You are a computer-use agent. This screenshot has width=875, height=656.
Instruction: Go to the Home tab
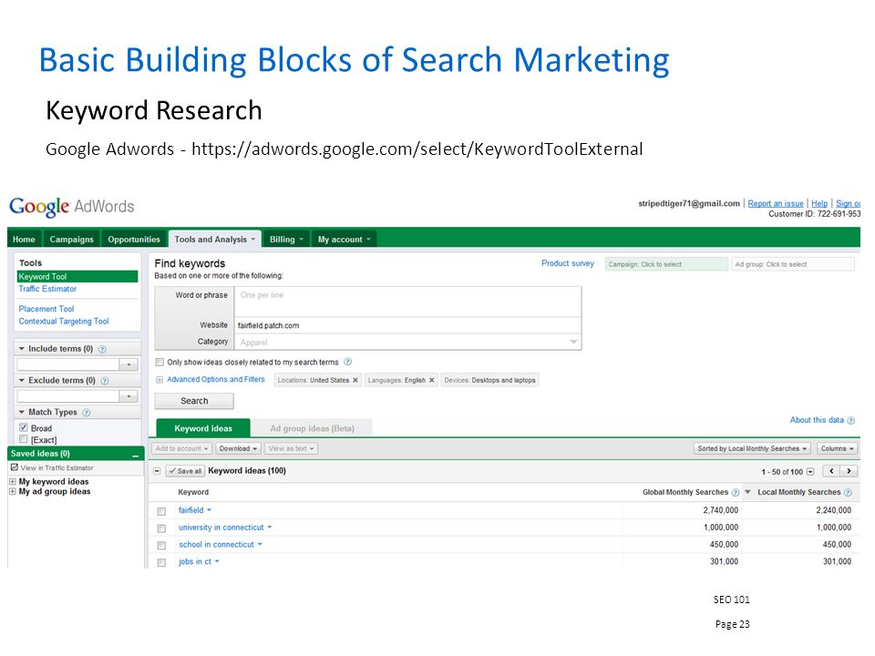pyautogui.click(x=24, y=240)
